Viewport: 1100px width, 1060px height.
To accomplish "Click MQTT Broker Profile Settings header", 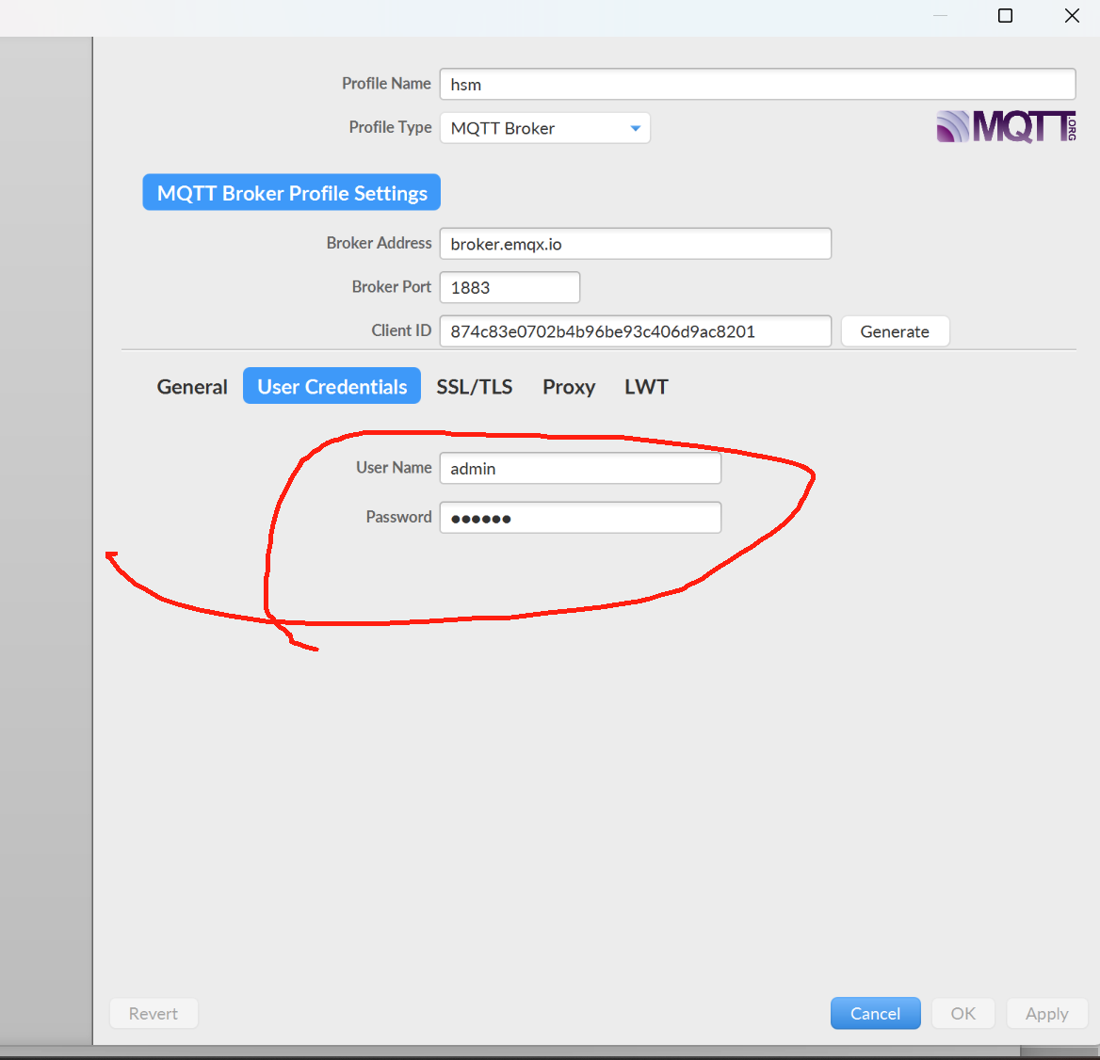I will (292, 193).
